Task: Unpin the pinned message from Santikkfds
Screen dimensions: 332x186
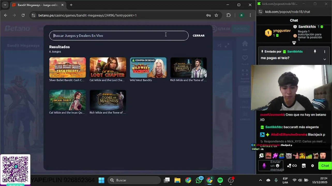Action: [x=315, y=52]
